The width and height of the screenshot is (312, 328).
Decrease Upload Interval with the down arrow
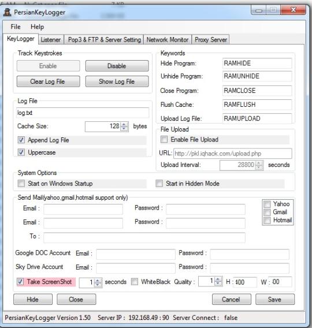click(259, 167)
